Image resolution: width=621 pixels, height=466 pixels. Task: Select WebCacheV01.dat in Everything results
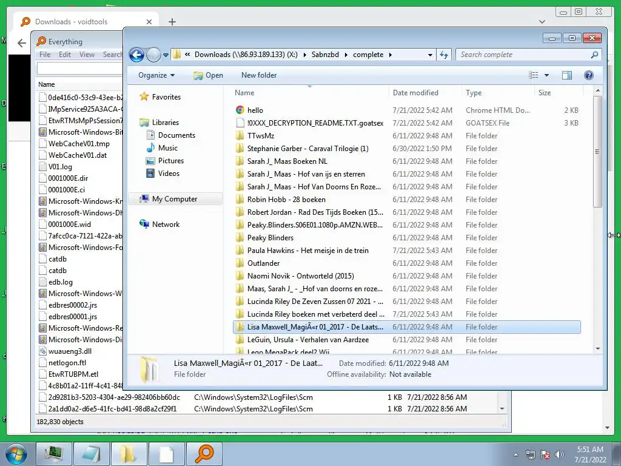(78, 155)
